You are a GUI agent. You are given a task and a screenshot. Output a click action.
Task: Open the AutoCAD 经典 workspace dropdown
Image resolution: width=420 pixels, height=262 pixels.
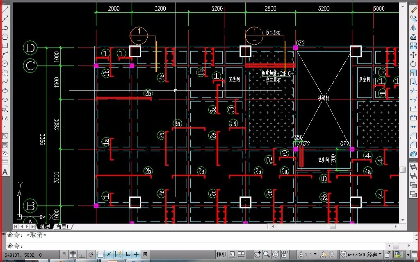click(x=361, y=254)
